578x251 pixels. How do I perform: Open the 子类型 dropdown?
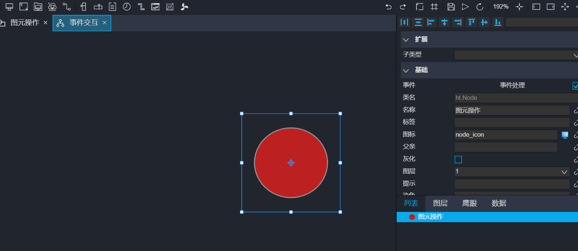(x=516, y=55)
